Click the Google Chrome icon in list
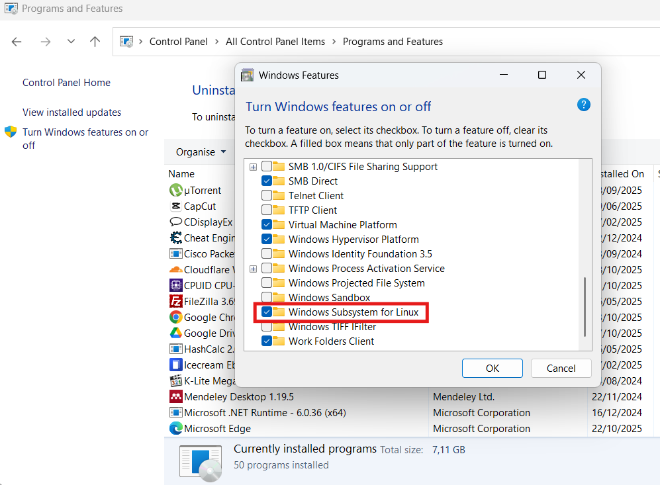This screenshot has height=485, width=660. (x=175, y=318)
